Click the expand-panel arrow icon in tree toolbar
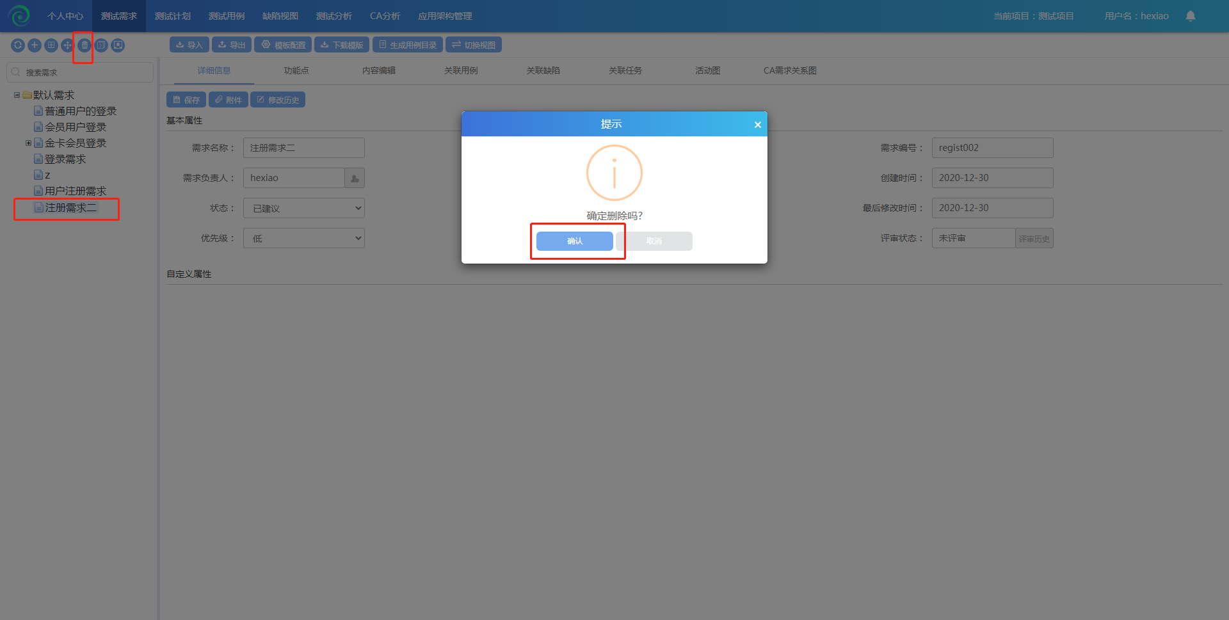This screenshot has width=1229, height=620. pos(101,45)
